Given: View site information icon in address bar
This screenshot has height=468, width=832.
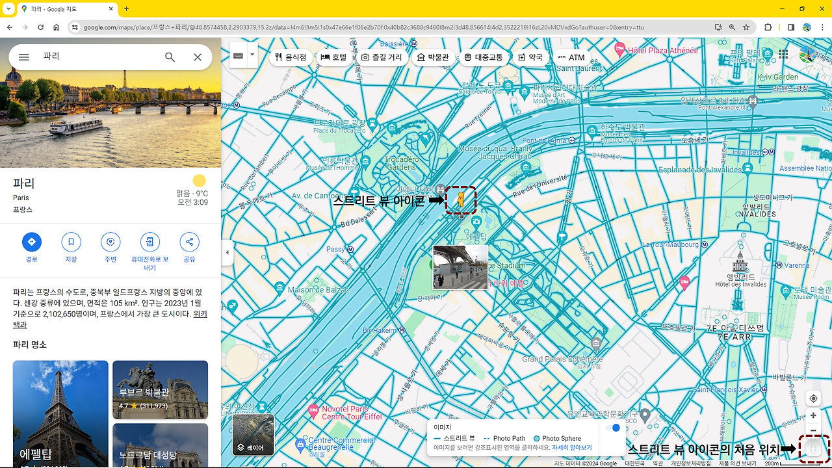Looking at the screenshot, I should (x=75, y=27).
